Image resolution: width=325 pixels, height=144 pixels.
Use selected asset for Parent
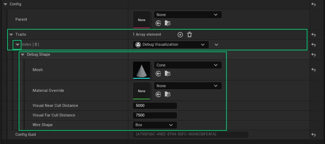pyautogui.click(x=158, y=23)
